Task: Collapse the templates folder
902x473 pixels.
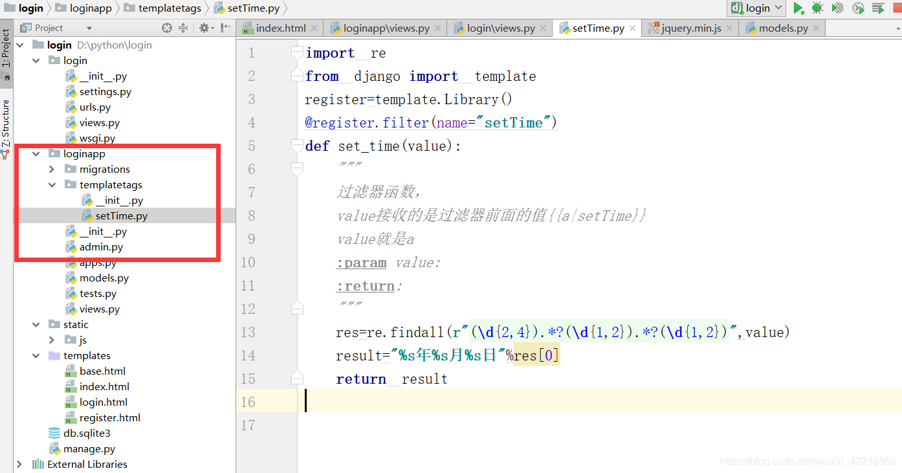Action: click(x=36, y=355)
